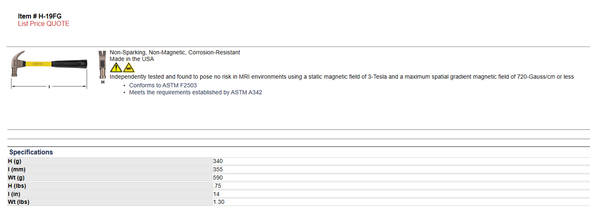This screenshot has height=215, width=590.
Task: Click the Non-Sparking, Non-Magnetic description line
Action: click(x=175, y=53)
